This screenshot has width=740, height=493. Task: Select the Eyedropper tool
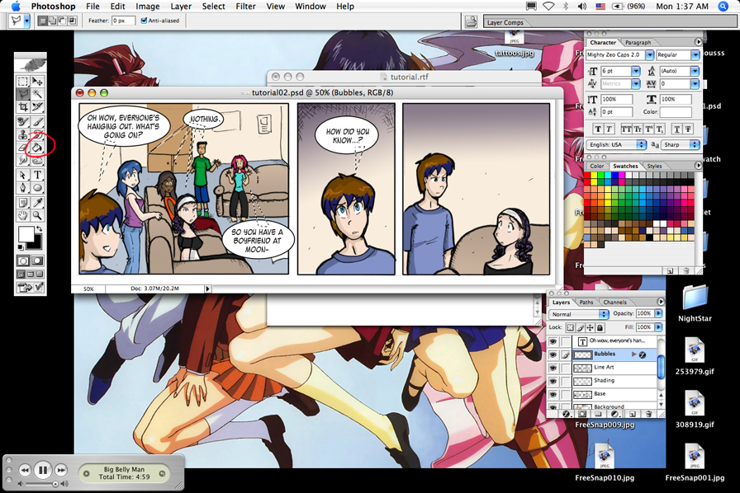coord(37,203)
